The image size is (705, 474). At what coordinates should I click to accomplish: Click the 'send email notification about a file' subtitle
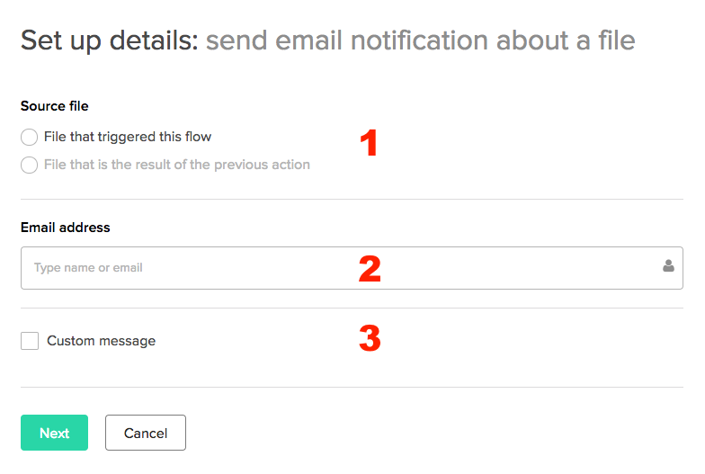pyautogui.click(x=420, y=40)
